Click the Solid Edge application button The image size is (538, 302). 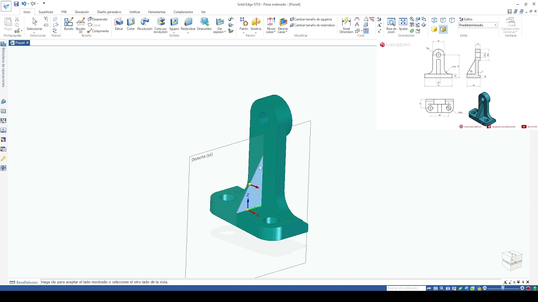pyautogui.click(x=6, y=6)
